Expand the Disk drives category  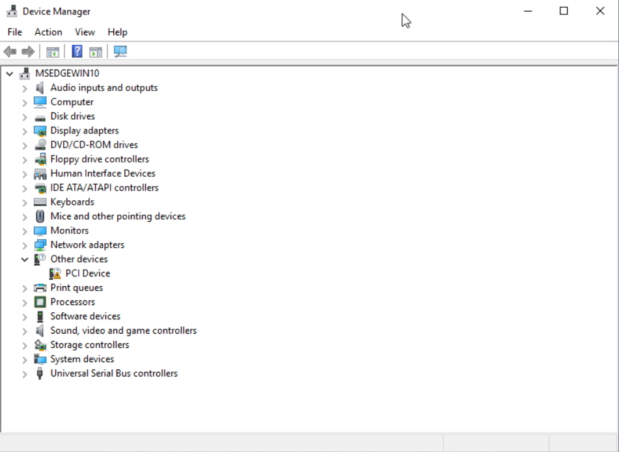point(25,116)
